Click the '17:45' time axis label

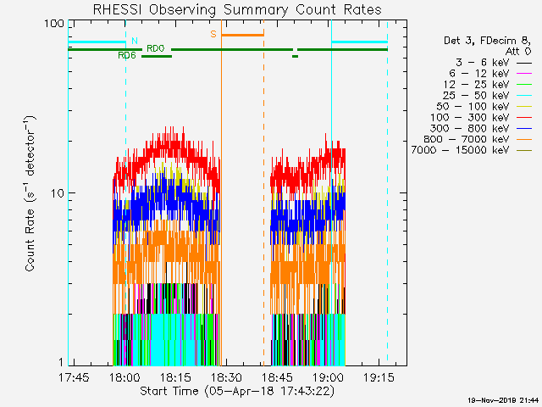(x=74, y=377)
